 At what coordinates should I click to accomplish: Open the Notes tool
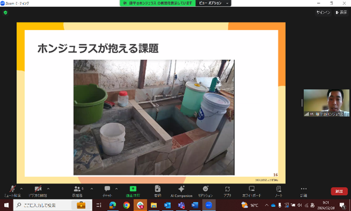coord(279,191)
